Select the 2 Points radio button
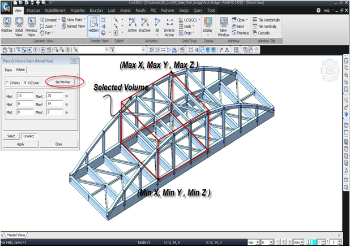The height and width of the screenshot is (247, 350). (x=7, y=83)
